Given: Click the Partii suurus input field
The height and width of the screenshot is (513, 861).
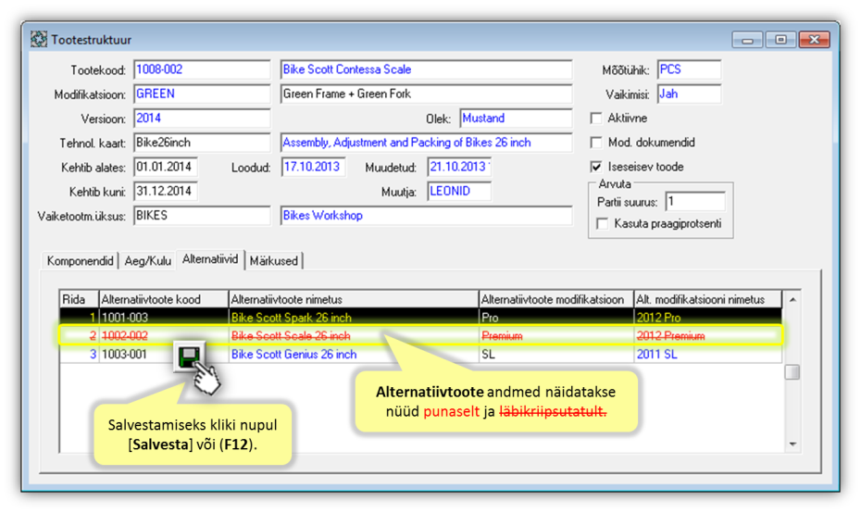Looking at the screenshot, I should pos(694,202).
